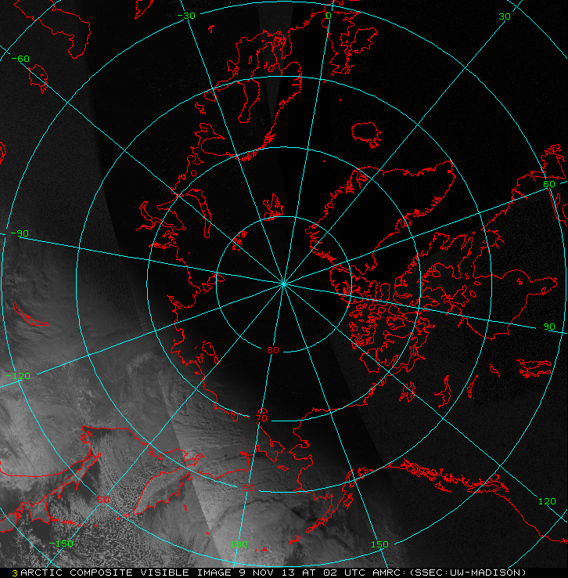Click the 30 longitude label
This screenshot has width=568, height=578.
point(505,16)
